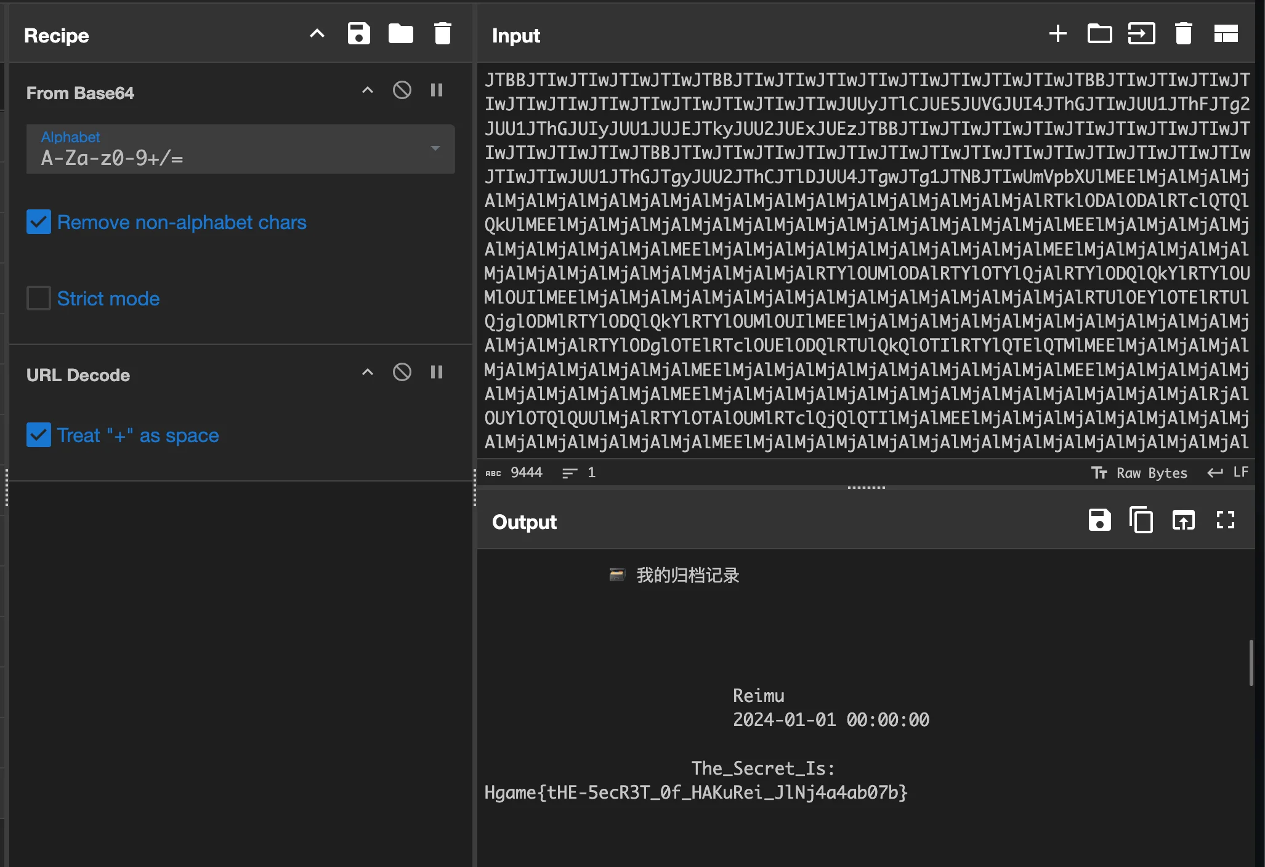This screenshot has width=1265, height=867.
Task: Disable the From Base64 operation
Action: click(x=402, y=91)
